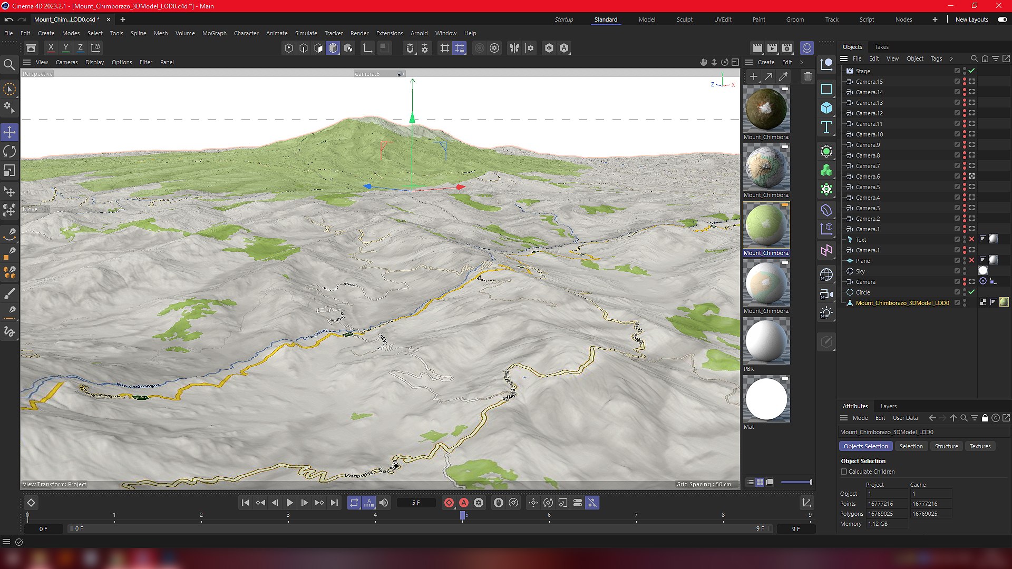Delete material with trash icon
This screenshot has height=569, width=1012.
[x=807, y=76]
